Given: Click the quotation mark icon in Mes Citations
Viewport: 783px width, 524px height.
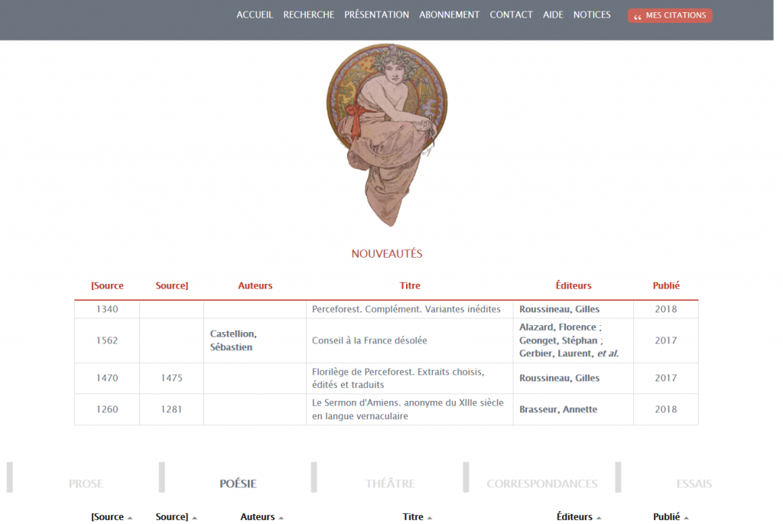Looking at the screenshot, I should 638,17.
